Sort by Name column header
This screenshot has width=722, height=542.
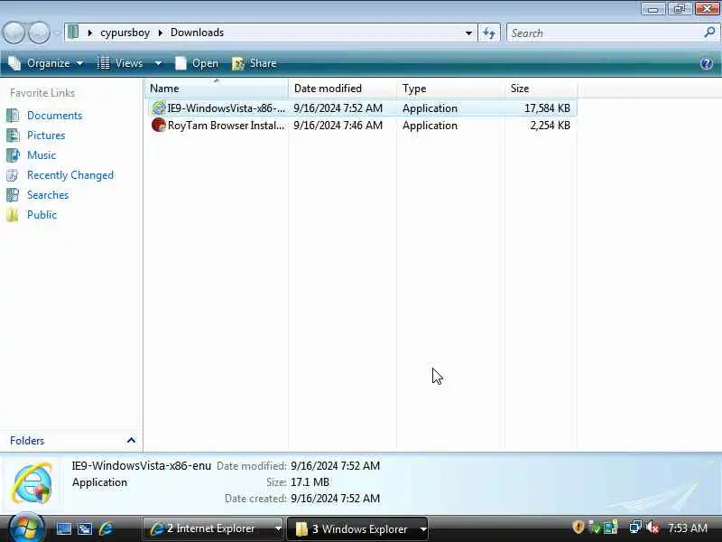point(217,88)
